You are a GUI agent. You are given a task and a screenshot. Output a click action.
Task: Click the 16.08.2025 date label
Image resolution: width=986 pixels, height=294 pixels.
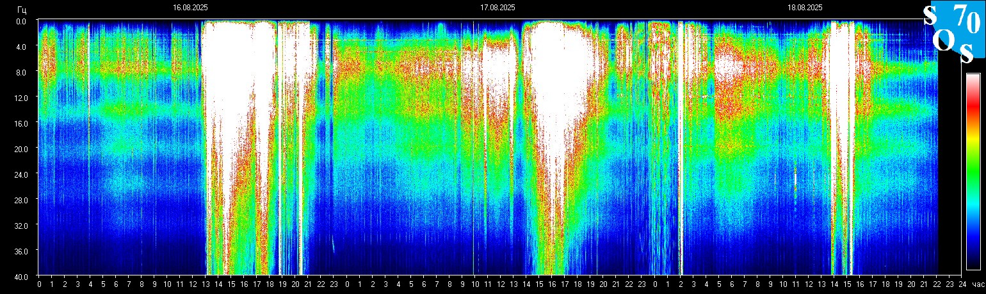pos(190,8)
